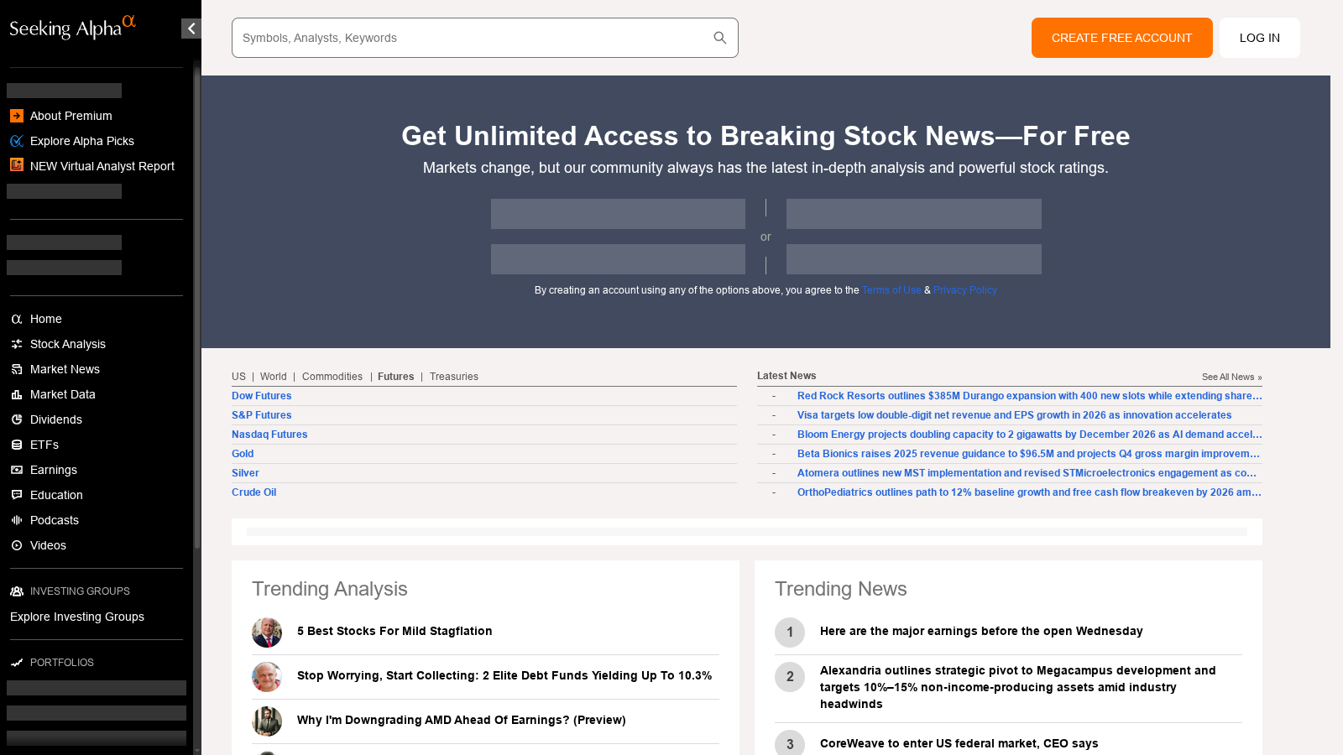Open Education via its book icon
The width and height of the screenshot is (1343, 755).
(x=16, y=495)
